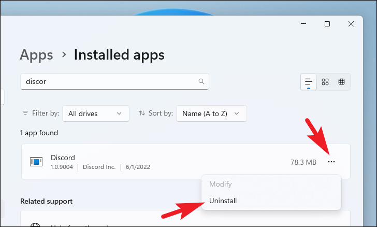Click the search box containing 'discor'
Image resolution: width=377 pixels, height=227 pixels.
tap(109, 81)
